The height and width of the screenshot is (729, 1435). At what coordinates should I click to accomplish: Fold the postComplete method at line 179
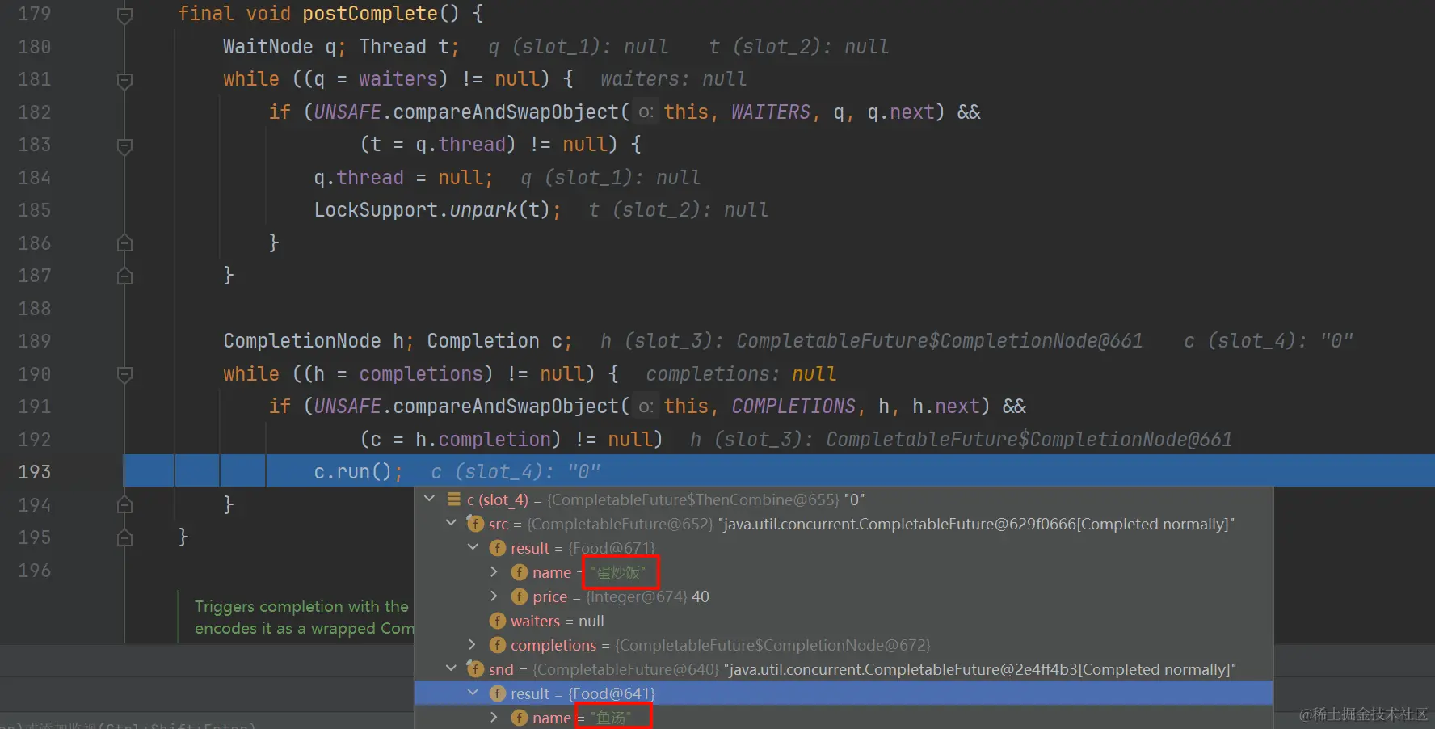pyautogui.click(x=124, y=15)
